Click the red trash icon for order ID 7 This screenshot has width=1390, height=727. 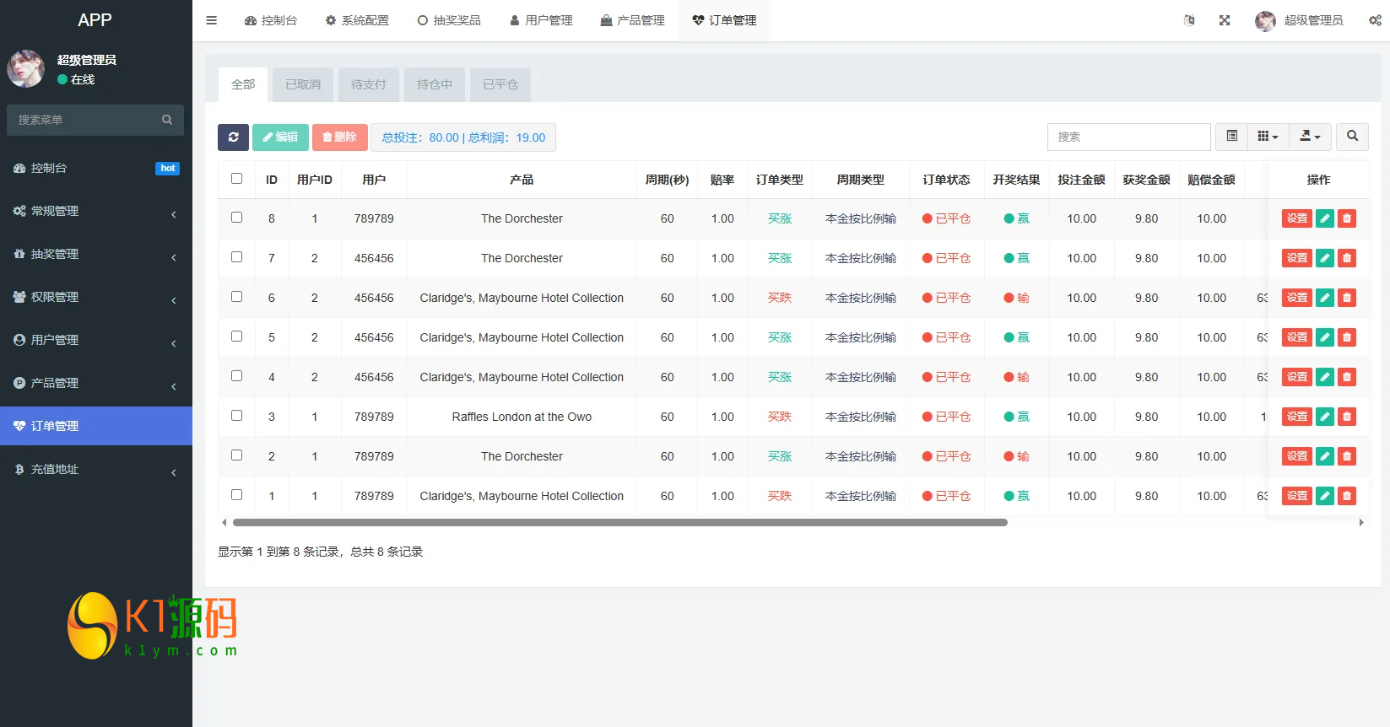pyautogui.click(x=1347, y=258)
